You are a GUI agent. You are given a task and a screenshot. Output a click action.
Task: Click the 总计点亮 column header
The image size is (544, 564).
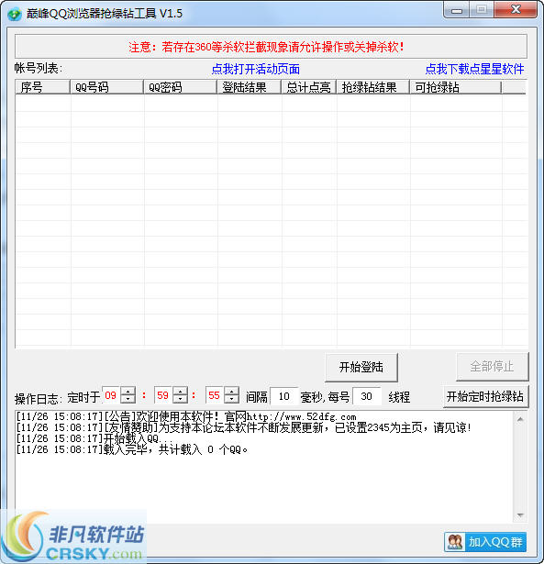(309, 87)
